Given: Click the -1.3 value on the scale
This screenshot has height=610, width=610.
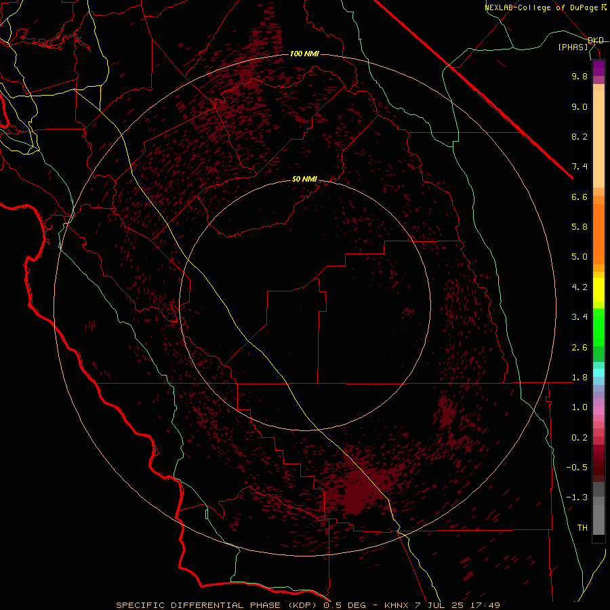Looking at the screenshot, I should click(577, 497).
